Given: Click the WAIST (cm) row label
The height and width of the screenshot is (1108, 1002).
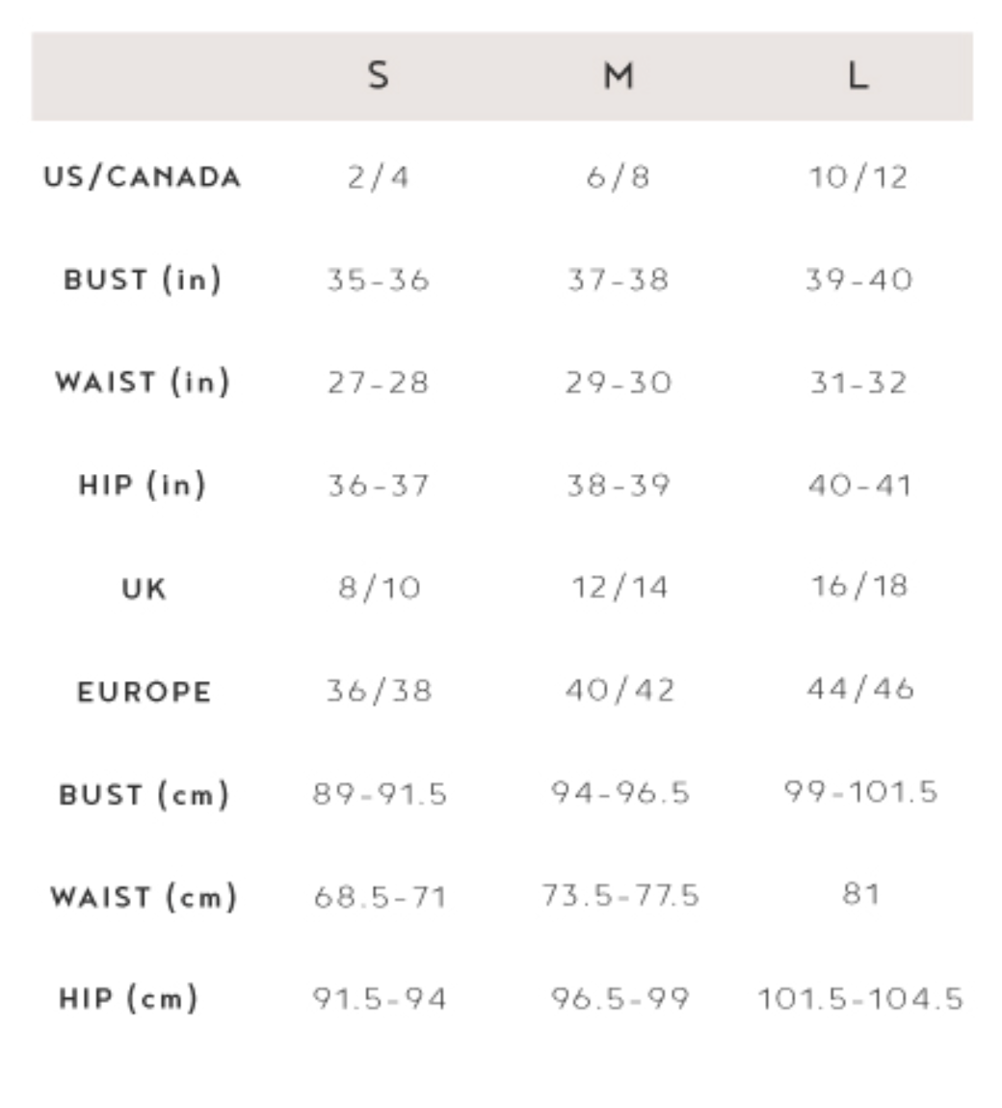Looking at the screenshot, I should [143, 897].
